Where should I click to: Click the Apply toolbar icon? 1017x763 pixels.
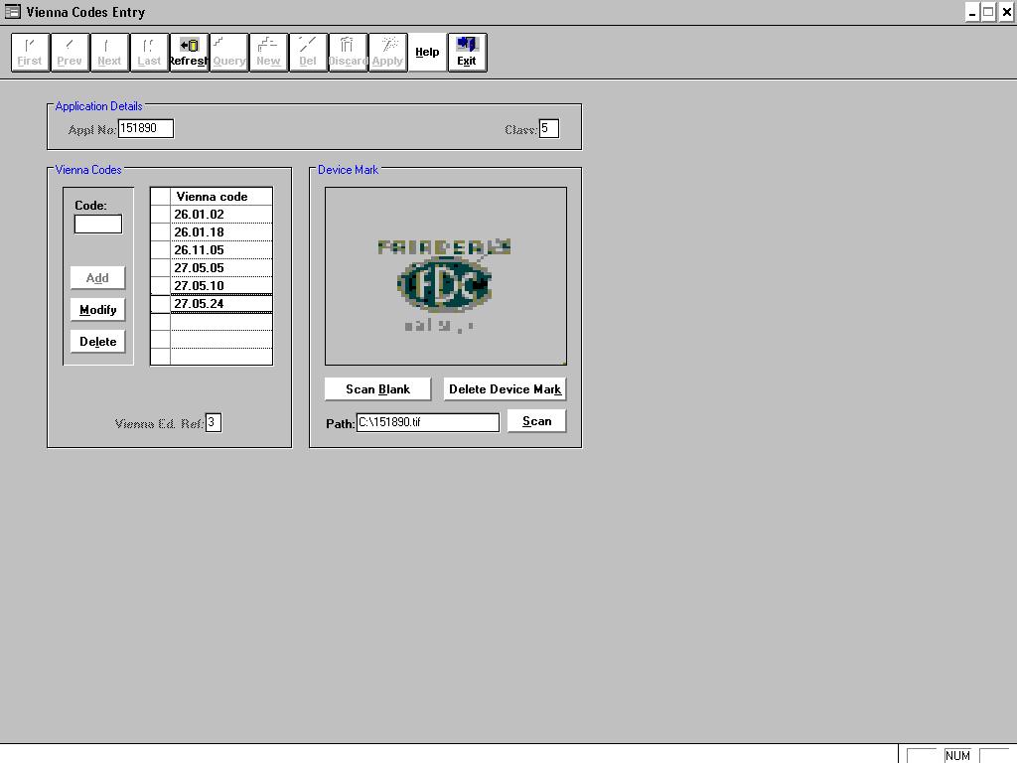coord(387,52)
